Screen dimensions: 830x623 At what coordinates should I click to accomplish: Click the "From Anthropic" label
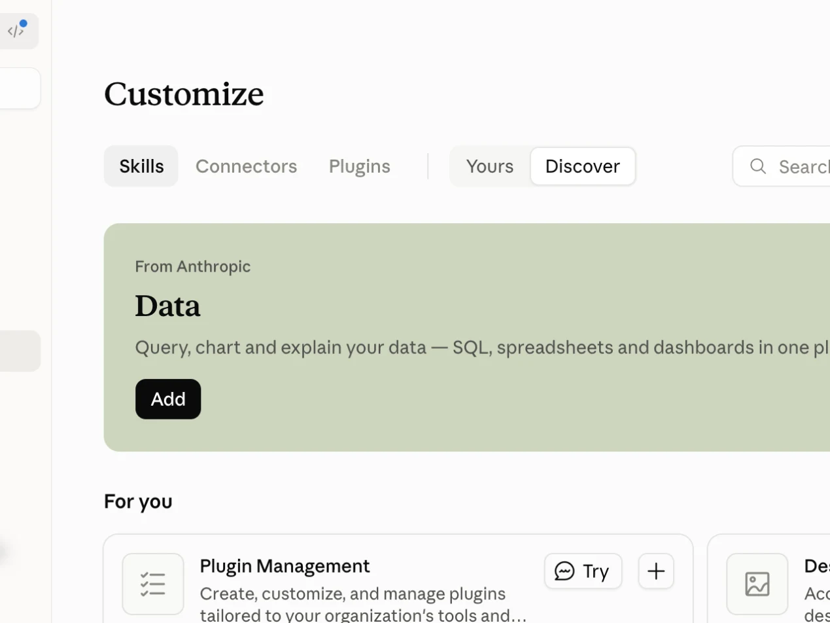tap(193, 266)
